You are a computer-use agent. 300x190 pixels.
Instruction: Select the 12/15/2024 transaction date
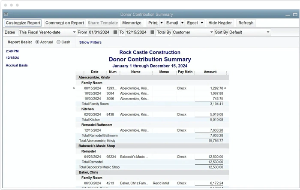93,130
